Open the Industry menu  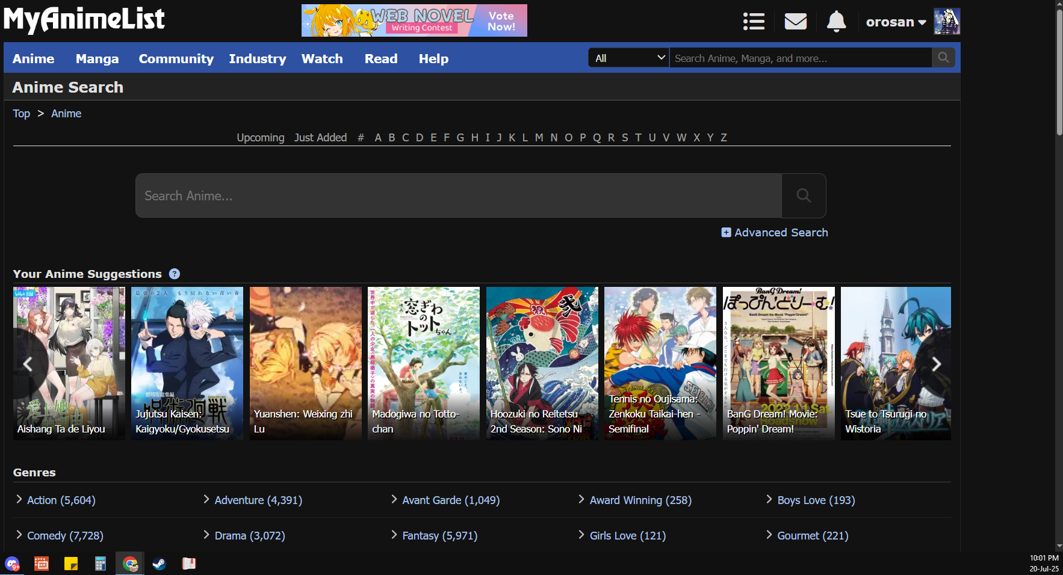pyautogui.click(x=258, y=58)
